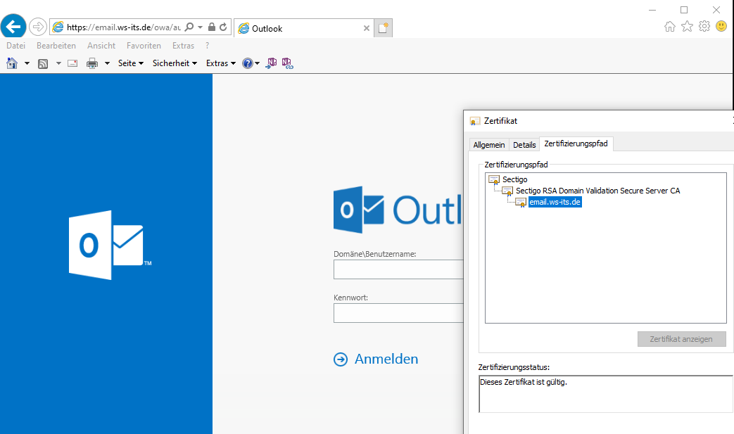
Task: Click the large Outlook logo on blue panel
Action: click(110, 245)
